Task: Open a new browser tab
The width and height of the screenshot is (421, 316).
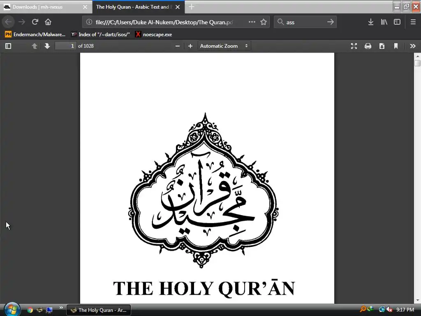Action: coord(192,7)
